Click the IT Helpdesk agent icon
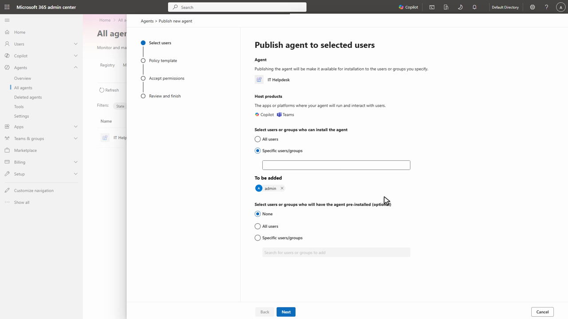Image resolution: width=568 pixels, height=319 pixels. 259,80
